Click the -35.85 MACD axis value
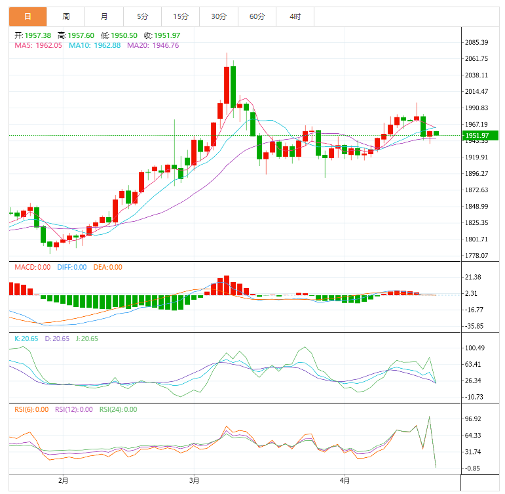Viewport: 505px width, 494px height. pos(474,326)
